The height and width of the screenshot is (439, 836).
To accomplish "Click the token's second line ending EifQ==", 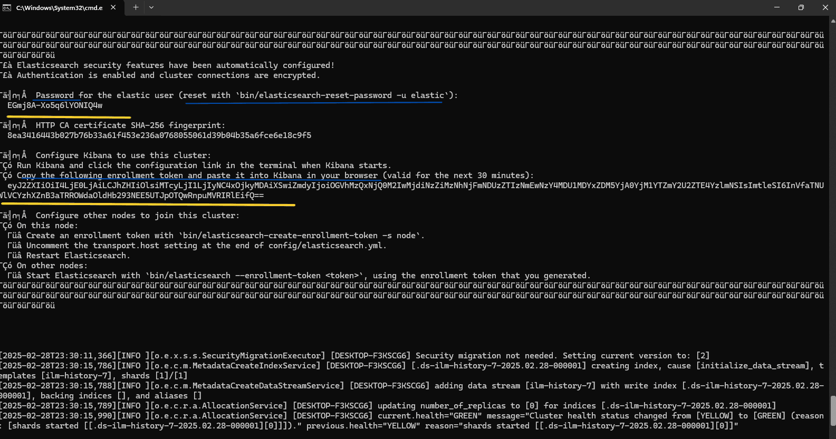I will (x=132, y=196).
